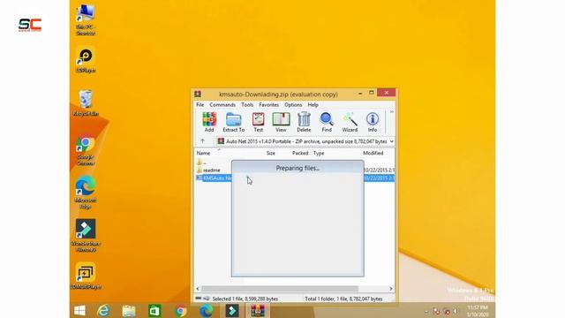Open the Extract To tool

click(233, 122)
